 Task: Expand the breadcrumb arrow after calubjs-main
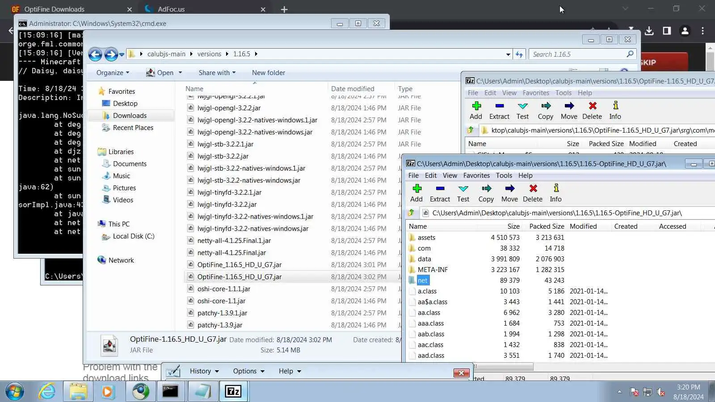(x=191, y=54)
